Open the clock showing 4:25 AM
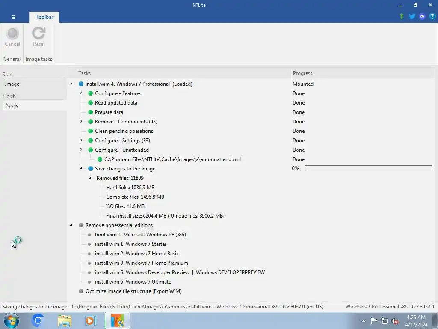This screenshot has height=329, width=438. pos(416,321)
